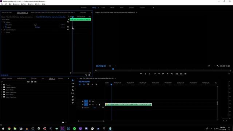This screenshot has width=233, height=131.
Task: Select the Slip tool
Action: (73, 93)
